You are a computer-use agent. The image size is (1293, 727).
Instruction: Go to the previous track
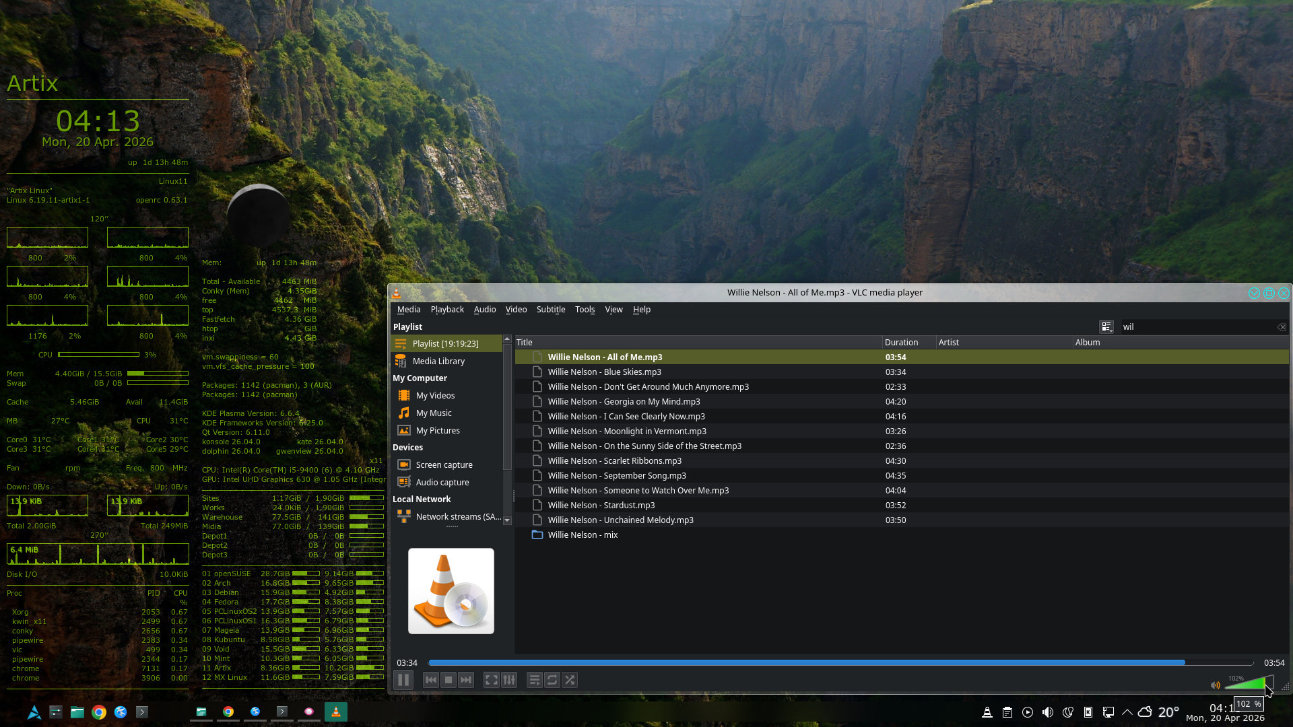[x=431, y=680]
